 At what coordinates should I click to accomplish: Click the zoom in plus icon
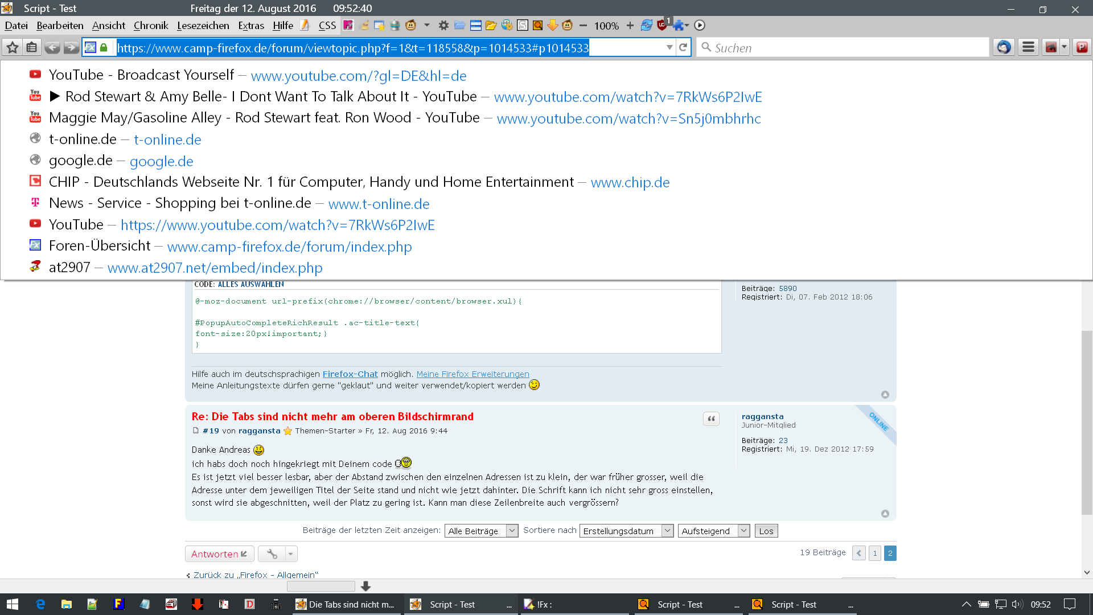[630, 26]
